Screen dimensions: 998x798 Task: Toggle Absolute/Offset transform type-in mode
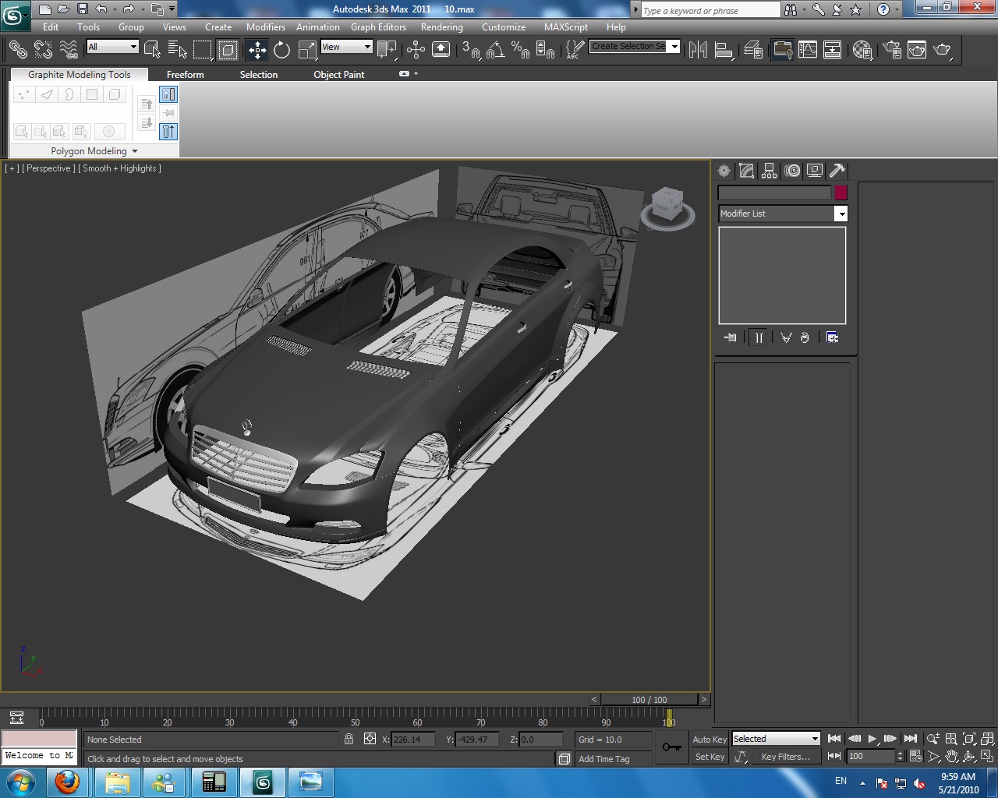370,739
